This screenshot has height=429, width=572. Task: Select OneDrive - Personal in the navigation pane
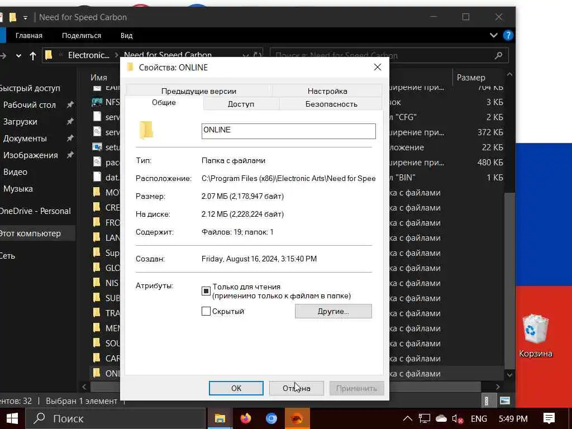click(x=35, y=211)
